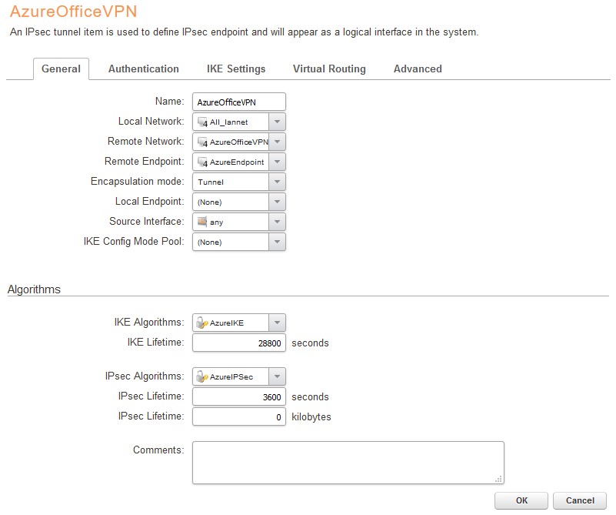
Task: Expand the Remote Network dropdown arrow
Action: [x=277, y=142]
